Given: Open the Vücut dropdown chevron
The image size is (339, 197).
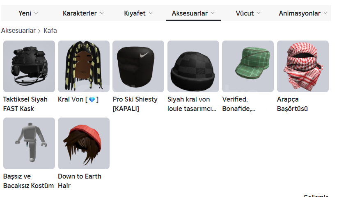Looking at the screenshot, I should [259, 13].
